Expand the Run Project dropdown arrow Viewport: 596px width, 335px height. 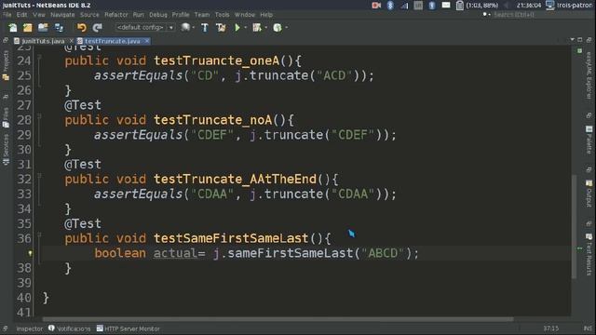tap(245, 28)
